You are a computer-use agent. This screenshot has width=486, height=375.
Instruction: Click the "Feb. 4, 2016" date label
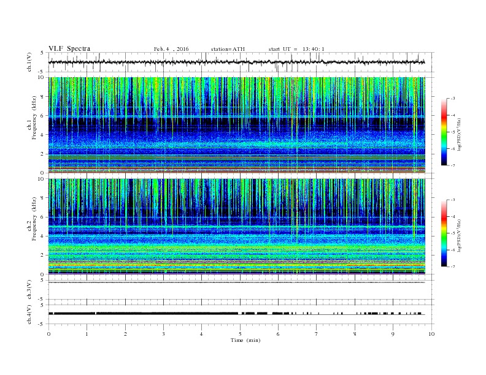[x=171, y=49]
